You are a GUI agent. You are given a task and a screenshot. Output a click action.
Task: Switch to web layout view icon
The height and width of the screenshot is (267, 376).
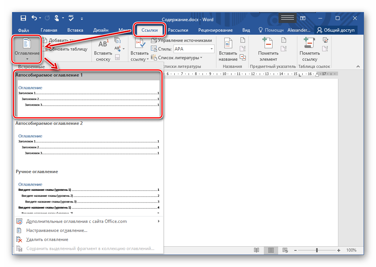point(285,250)
